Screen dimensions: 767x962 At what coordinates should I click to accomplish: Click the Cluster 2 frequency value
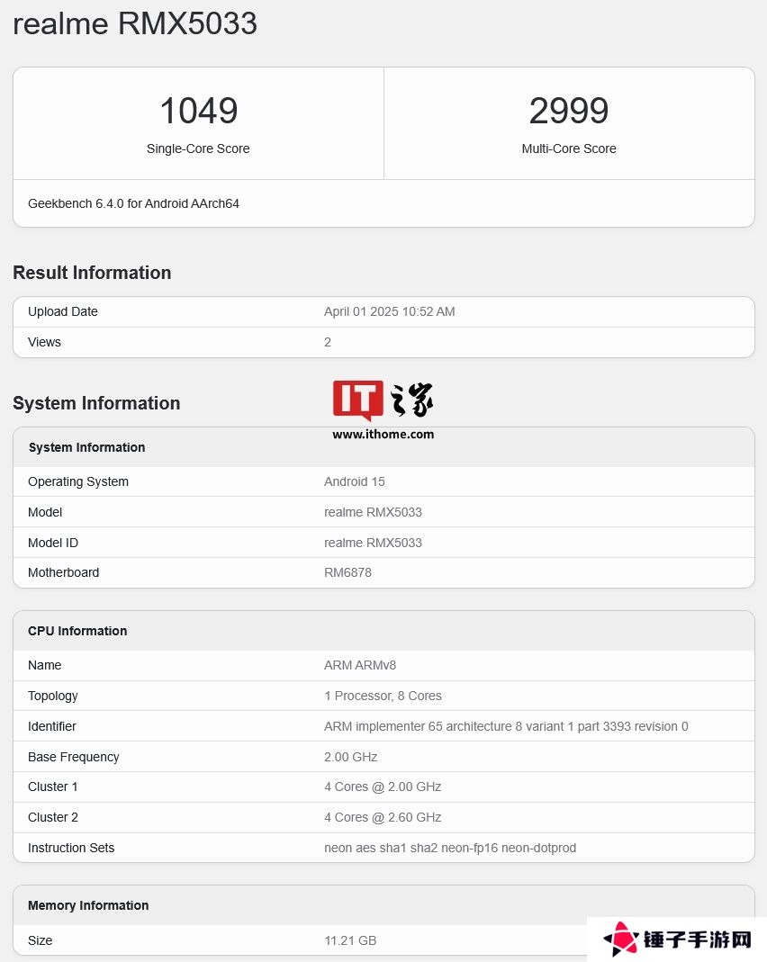tap(383, 817)
